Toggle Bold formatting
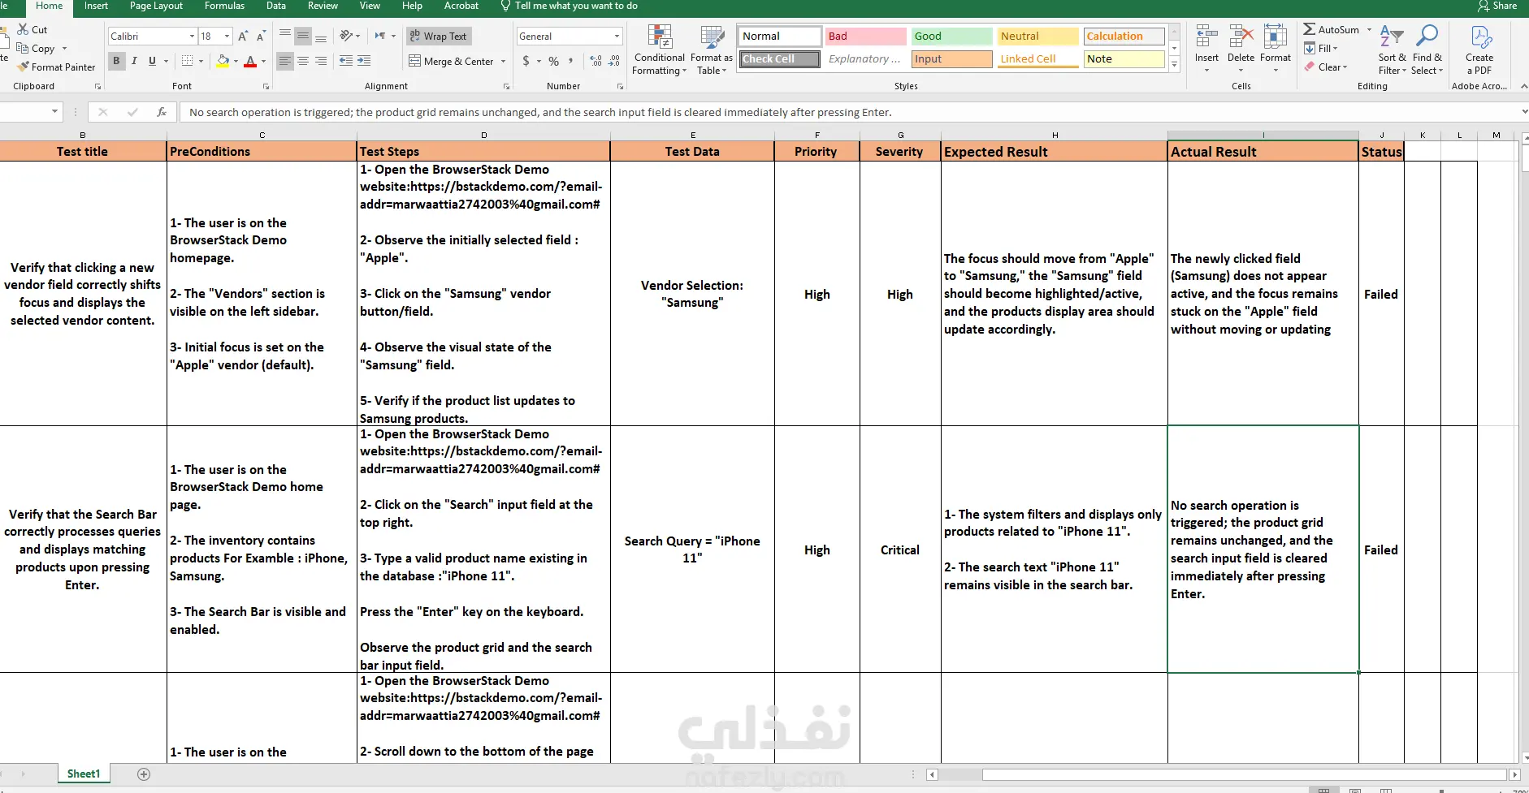 (116, 61)
